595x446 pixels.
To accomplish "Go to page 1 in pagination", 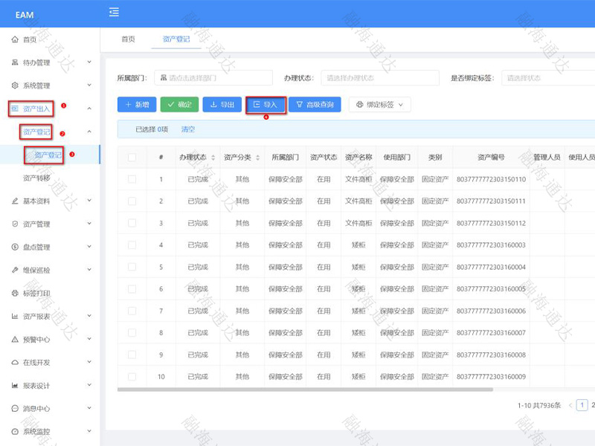I will coord(581,407).
